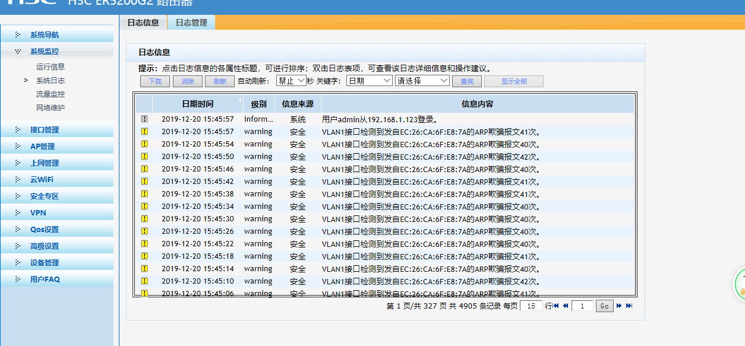Image resolution: width=745 pixels, height=346 pixels.
Task: Click the warning icon on the 15:45:54 row
Action: (x=144, y=144)
